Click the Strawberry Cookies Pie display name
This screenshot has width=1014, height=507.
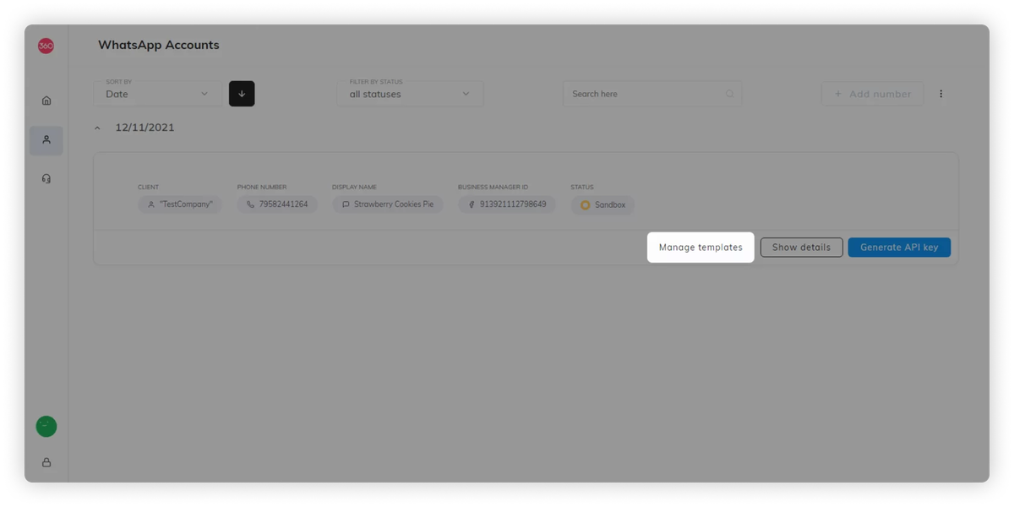pyautogui.click(x=388, y=204)
